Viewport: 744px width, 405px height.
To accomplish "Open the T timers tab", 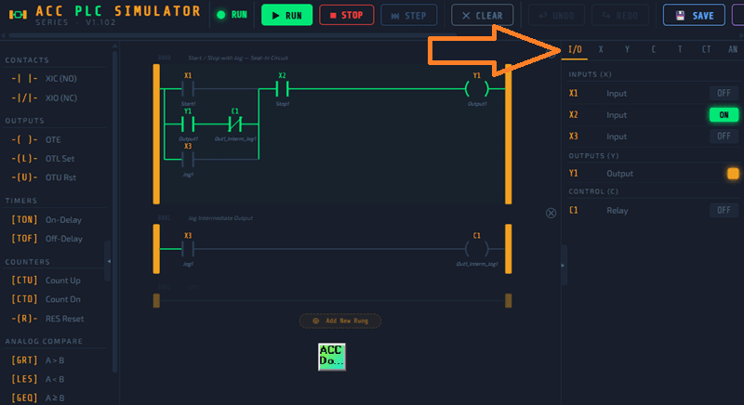I will [679, 49].
